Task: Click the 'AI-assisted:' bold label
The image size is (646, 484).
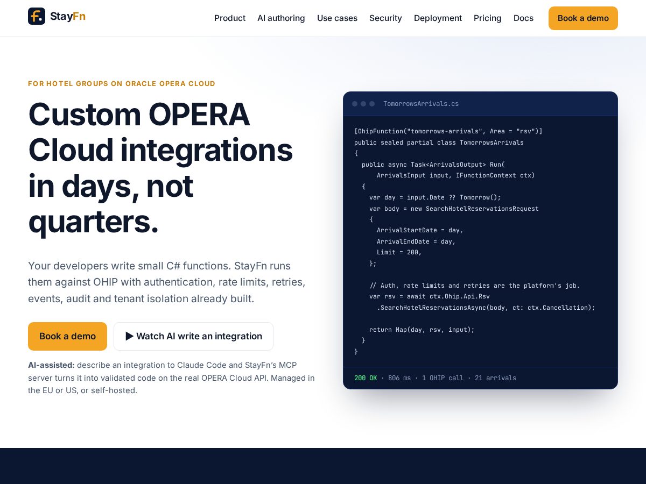Action: (51, 365)
